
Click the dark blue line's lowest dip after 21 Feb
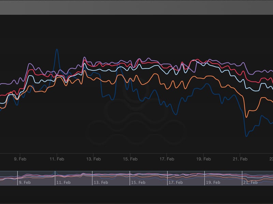[x=246, y=136]
